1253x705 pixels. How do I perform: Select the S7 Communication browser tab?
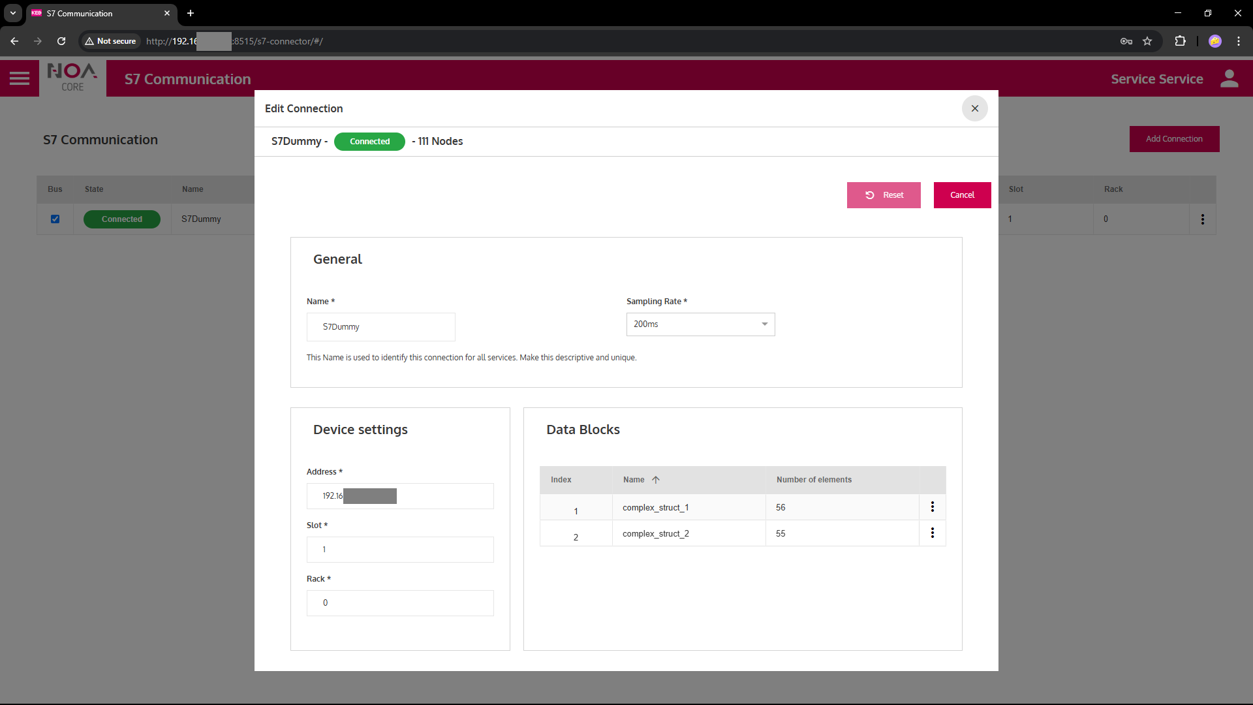point(98,13)
